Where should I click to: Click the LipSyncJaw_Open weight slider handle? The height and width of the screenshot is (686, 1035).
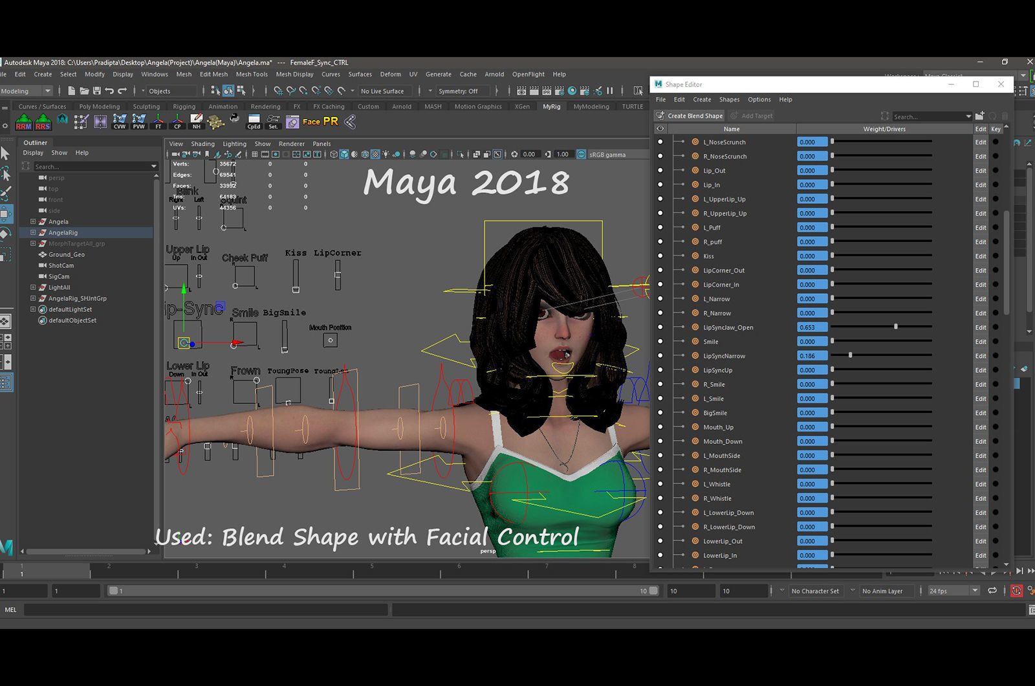896,327
